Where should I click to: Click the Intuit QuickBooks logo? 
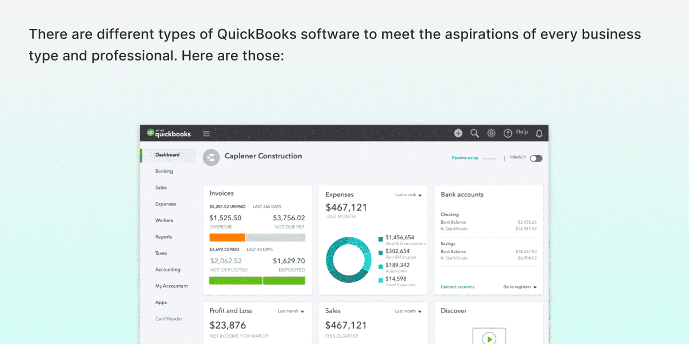coord(169,133)
